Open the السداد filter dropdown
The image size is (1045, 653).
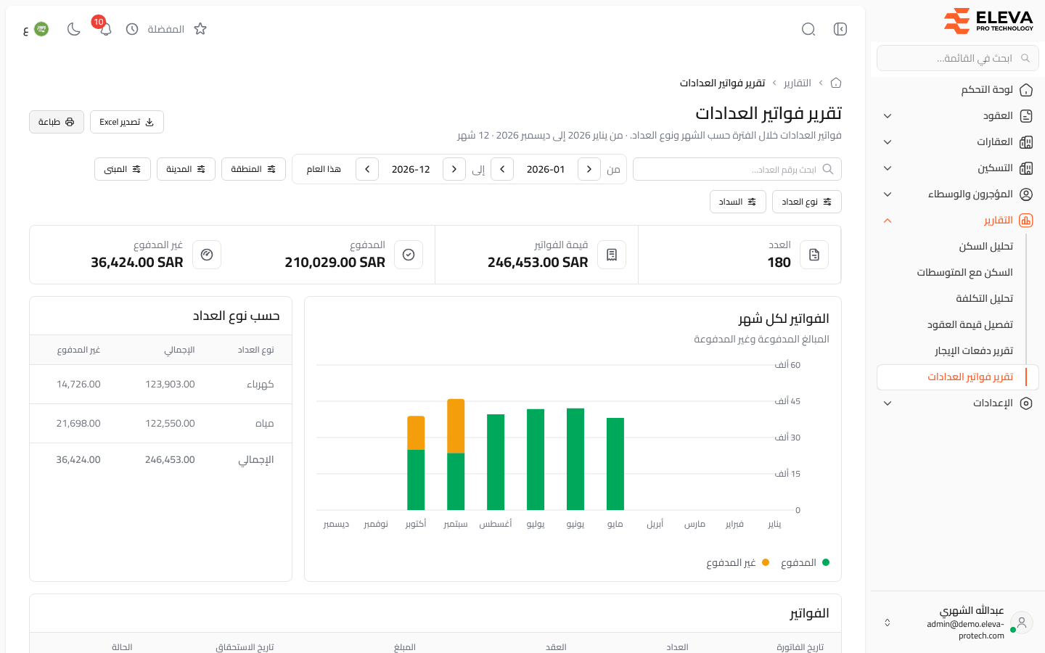point(738,202)
